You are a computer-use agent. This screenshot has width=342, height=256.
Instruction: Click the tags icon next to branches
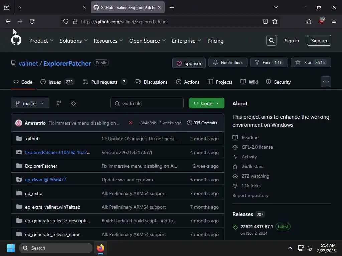pos(73,103)
